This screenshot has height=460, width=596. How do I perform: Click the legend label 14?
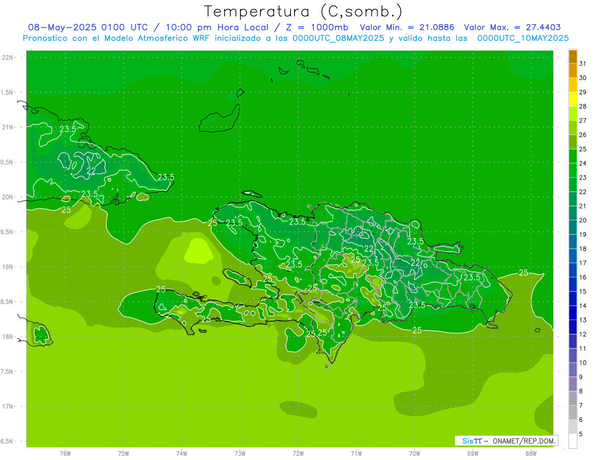pos(583,306)
